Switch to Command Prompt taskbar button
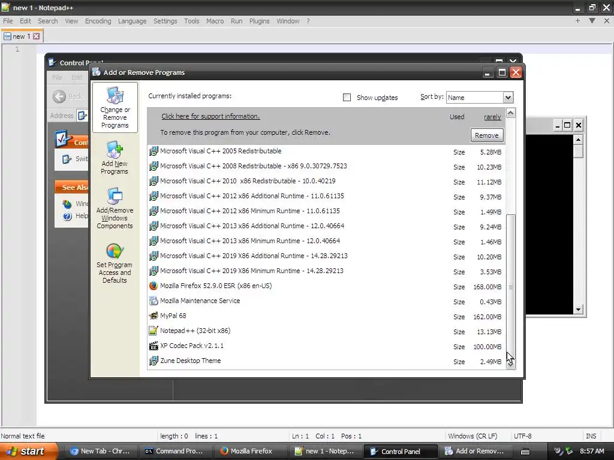This screenshot has width=614, height=460. click(174, 452)
